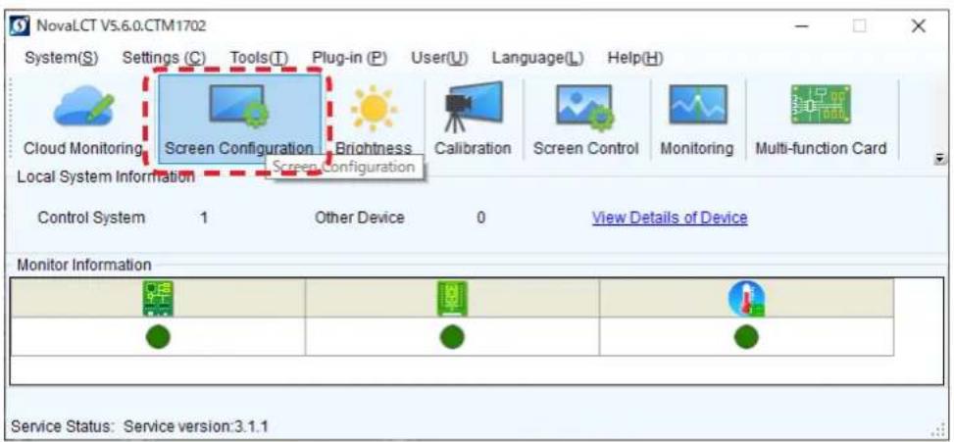Click View Details of Device link
954x442 pixels.
(670, 218)
